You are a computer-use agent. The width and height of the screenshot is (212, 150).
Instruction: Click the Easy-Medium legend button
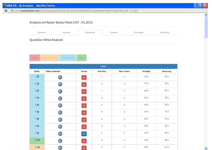(x=68, y=58)
